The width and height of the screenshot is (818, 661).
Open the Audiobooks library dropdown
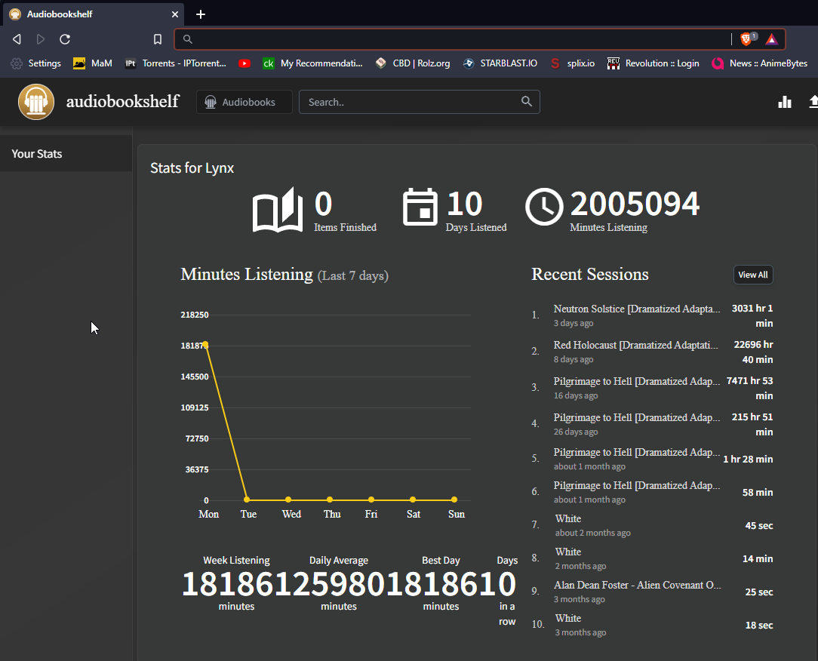pyautogui.click(x=244, y=102)
